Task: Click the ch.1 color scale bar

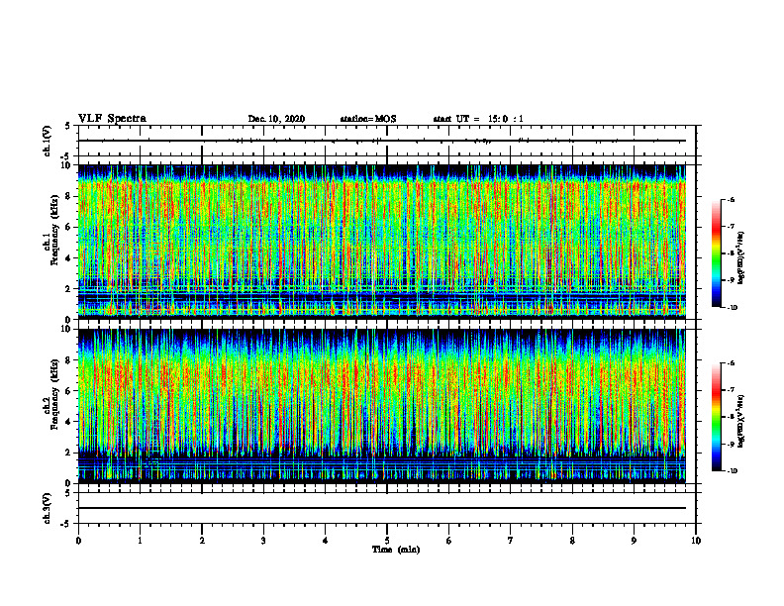Action: pos(716,253)
